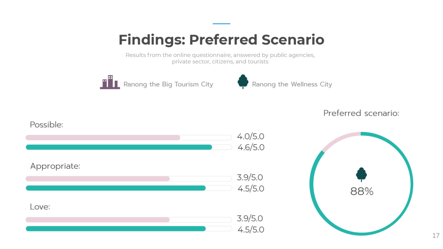The height and width of the screenshot is (249, 443).
Task: Click the "Ranong the Big Tourism City" legend label
Action: (x=168, y=84)
